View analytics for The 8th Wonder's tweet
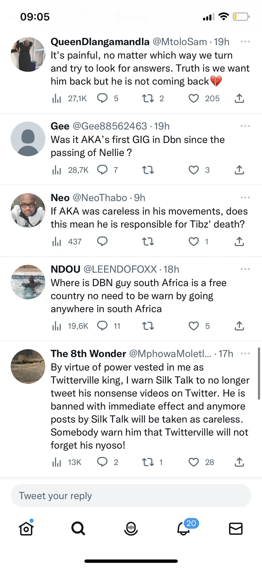The width and height of the screenshot is (262, 568). tap(57, 462)
